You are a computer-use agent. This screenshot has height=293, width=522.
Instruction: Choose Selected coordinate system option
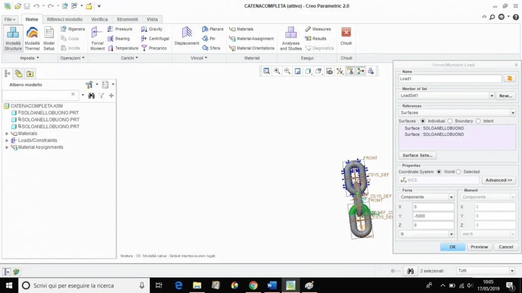coord(459,172)
